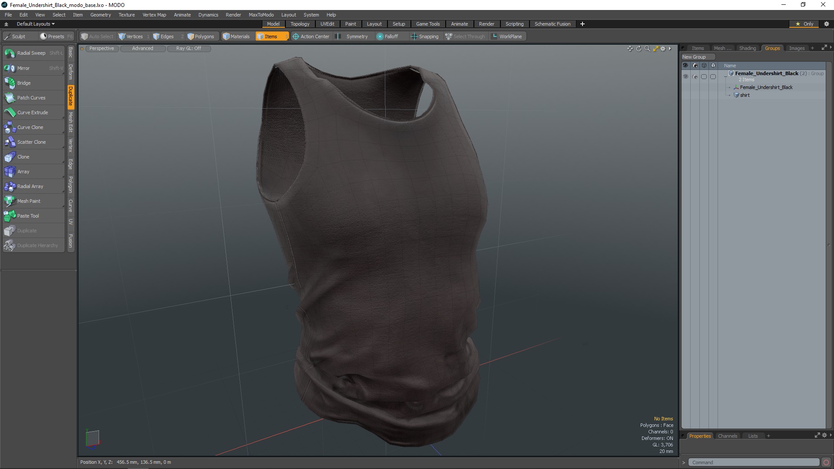
Task: Open the Lists tab
Action: tap(753, 436)
